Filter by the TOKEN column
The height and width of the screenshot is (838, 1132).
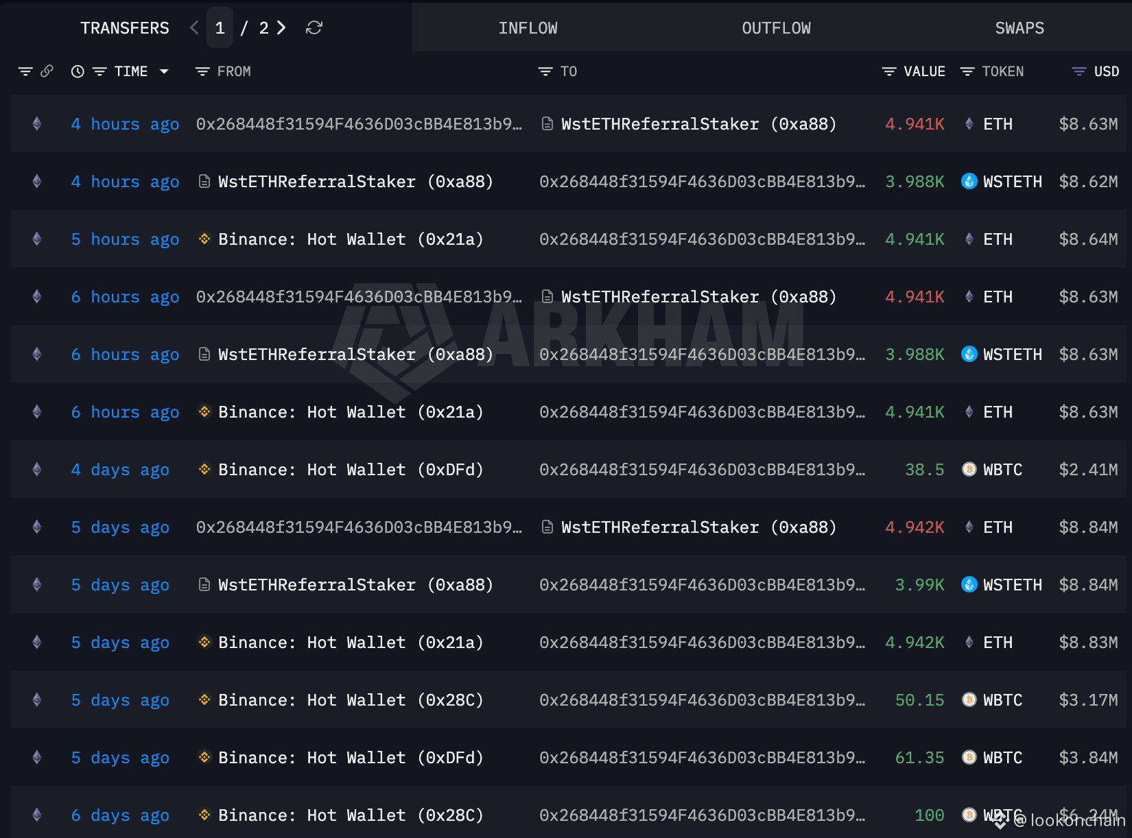point(967,71)
